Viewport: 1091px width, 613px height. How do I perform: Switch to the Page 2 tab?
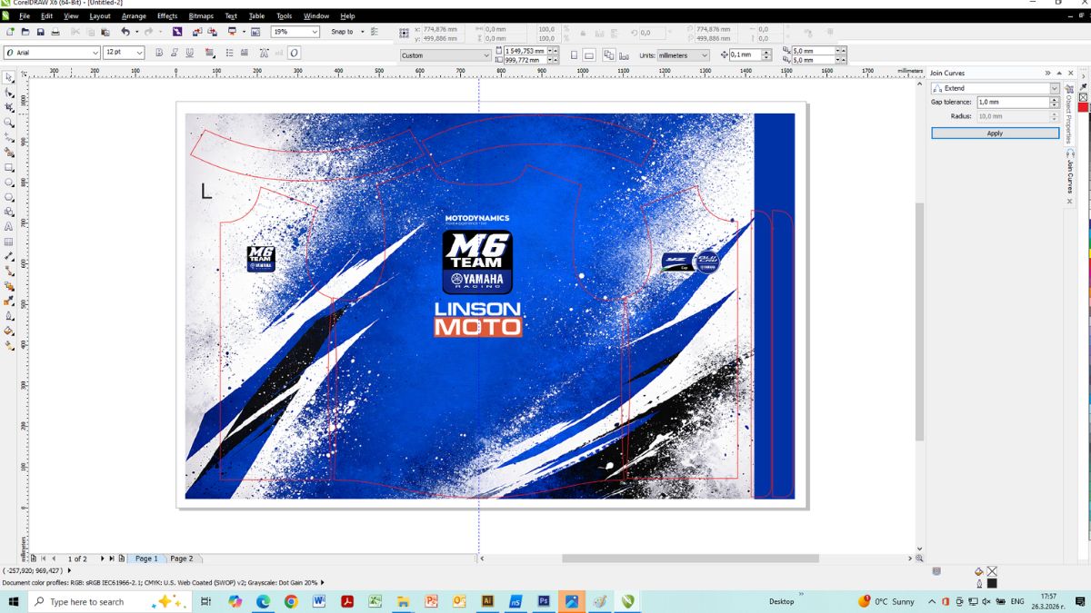pos(182,559)
